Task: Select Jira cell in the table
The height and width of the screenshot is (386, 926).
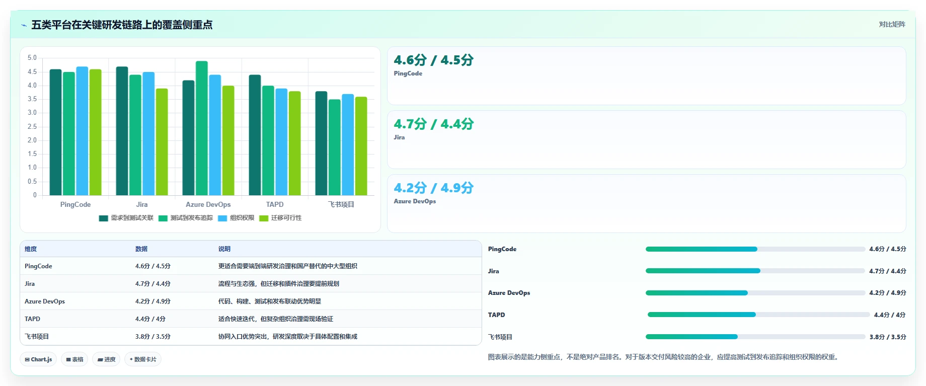Action: pyautogui.click(x=30, y=284)
